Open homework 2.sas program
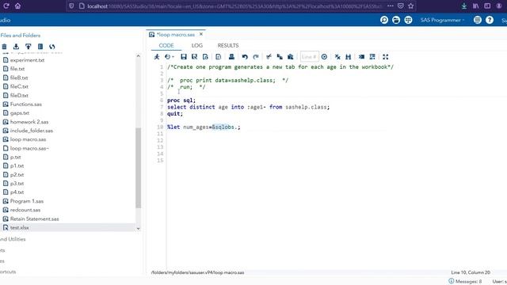 pyautogui.click(x=29, y=122)
